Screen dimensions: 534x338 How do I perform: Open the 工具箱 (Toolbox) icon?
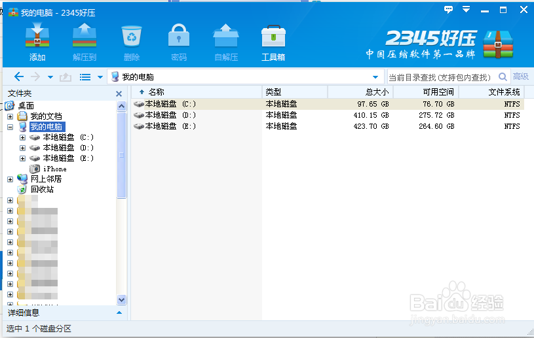click(x=273, y=36)
